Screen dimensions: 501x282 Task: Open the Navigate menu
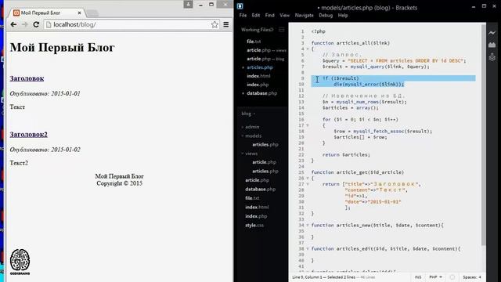click(305, 16)
